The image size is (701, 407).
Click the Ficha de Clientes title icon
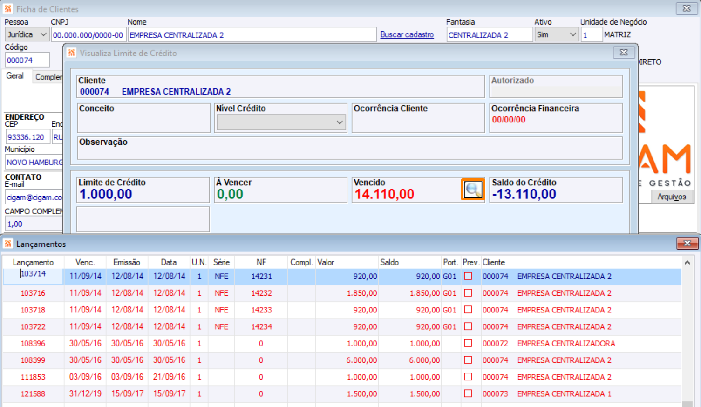click(x=8, y=9)
